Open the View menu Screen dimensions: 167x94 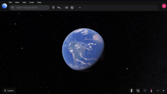(17, 2)
